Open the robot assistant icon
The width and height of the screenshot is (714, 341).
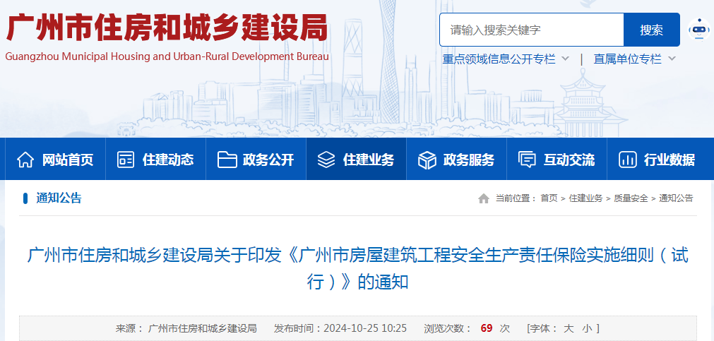point(699,30)
